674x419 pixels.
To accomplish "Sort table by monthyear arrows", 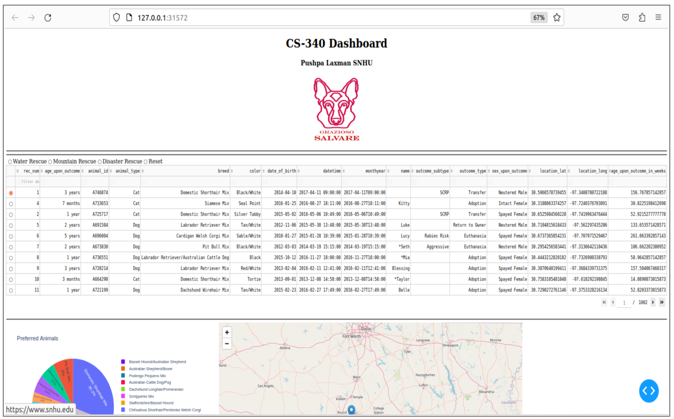I will 344,171.
